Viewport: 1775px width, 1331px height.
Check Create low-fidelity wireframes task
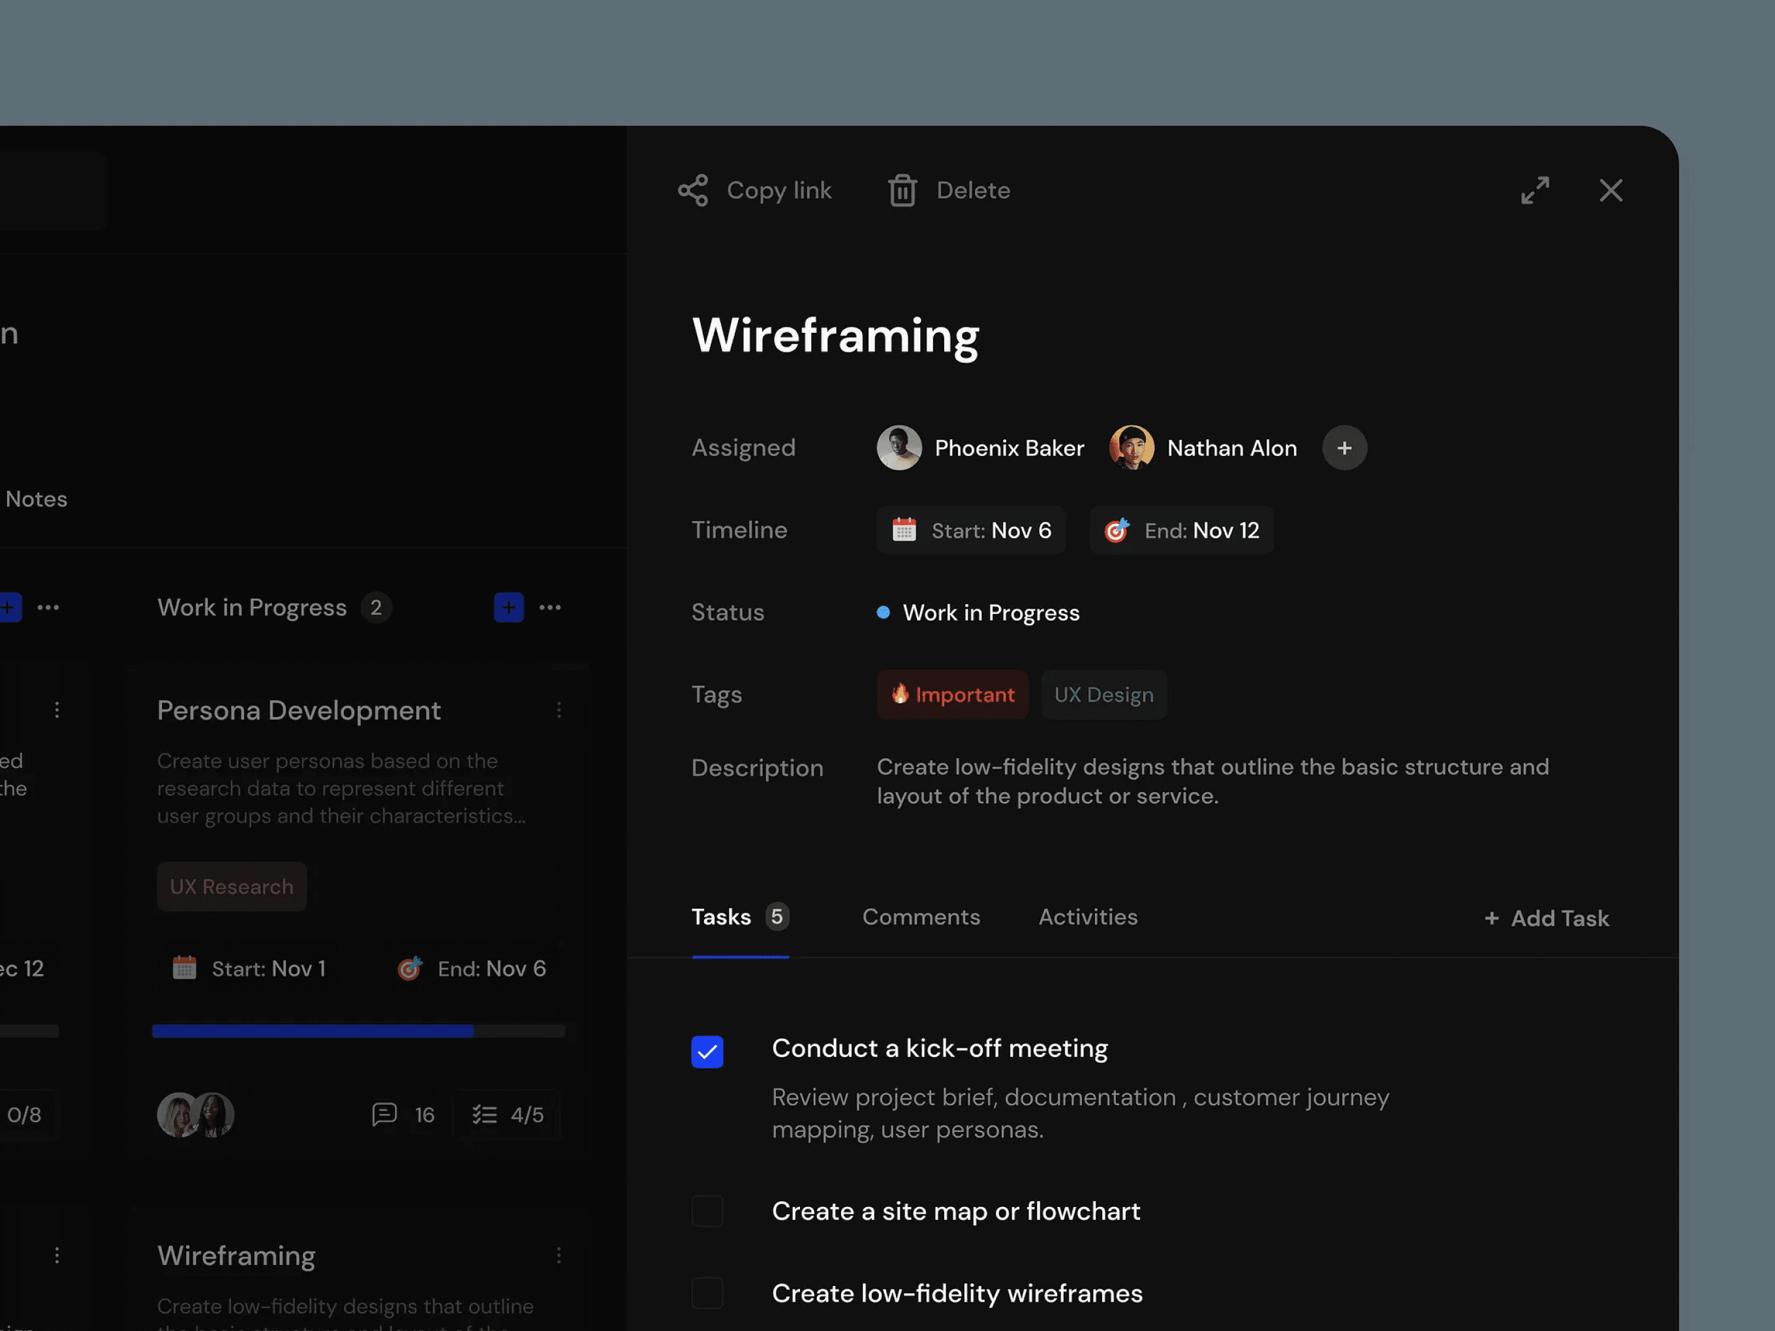707,1293
